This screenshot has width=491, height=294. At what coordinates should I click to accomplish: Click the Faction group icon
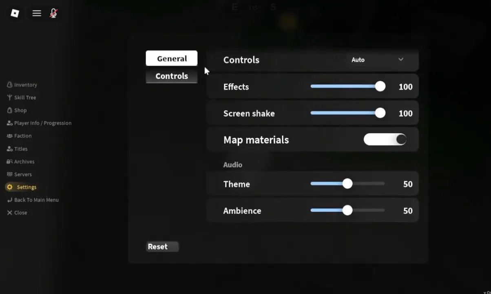pyautogui.click(x=9, y=136)
